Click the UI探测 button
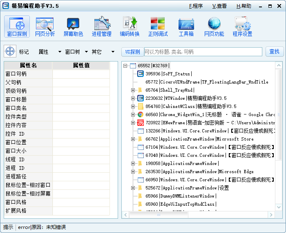 click(x=132, y=52)
